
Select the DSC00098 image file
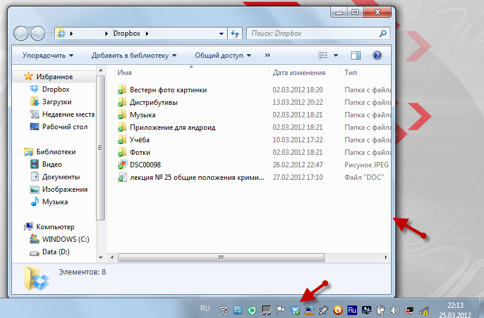pos(145,165)
